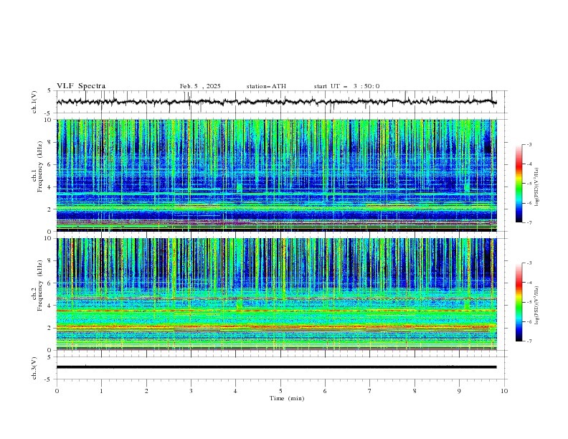Click the "6" tick on the time axis
The width and height of the screenshot is (568, 439).
click(x=325, y=391)
